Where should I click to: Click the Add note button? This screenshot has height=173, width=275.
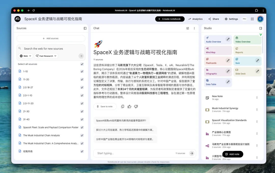point(232,154)
